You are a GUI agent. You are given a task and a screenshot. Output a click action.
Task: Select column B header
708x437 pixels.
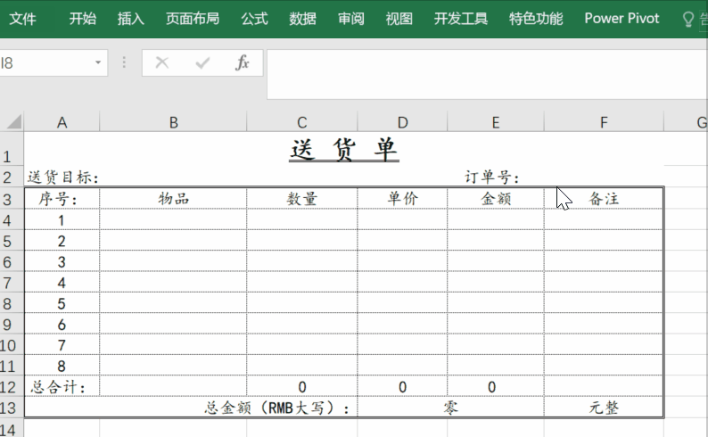click(x=173, y=122)
